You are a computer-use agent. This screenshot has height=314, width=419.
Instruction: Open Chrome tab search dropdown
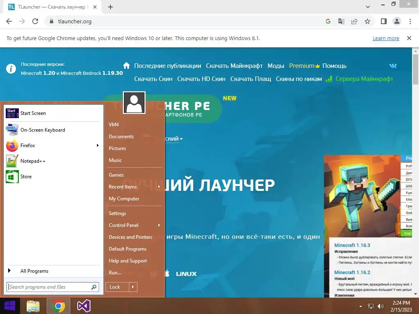(x=368, y=7)
